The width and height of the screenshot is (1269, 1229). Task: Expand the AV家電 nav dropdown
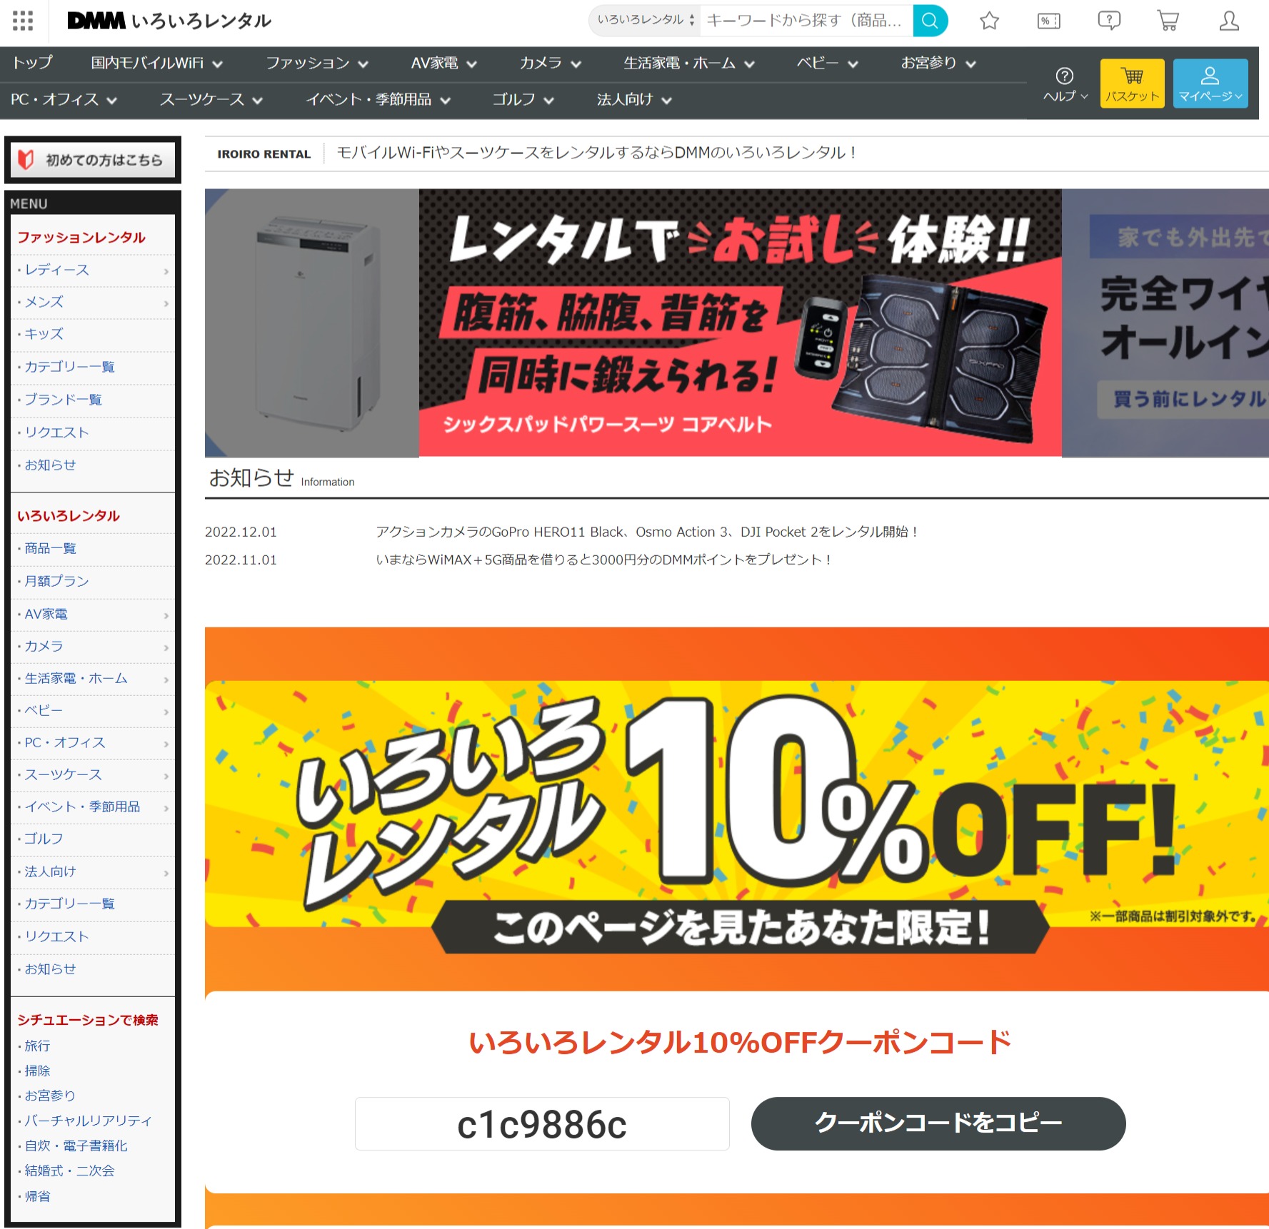tap(443, 64)
